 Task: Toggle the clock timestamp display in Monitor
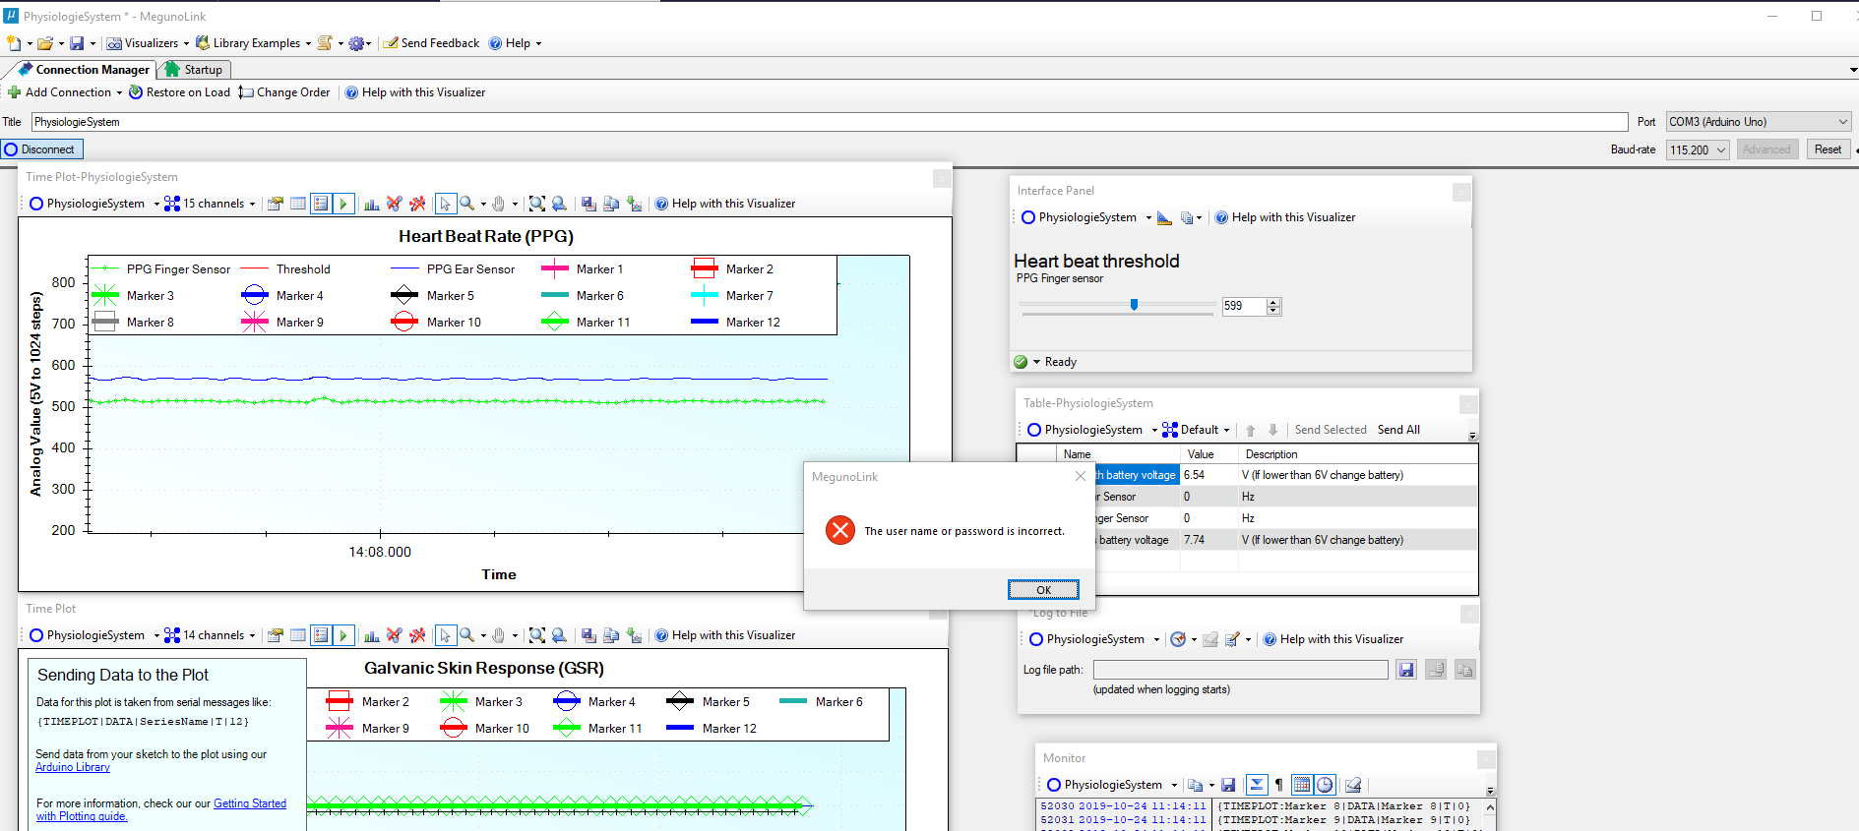[x=1325, y=785]
